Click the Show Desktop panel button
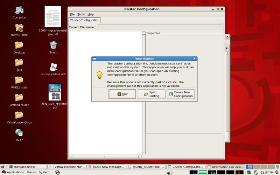The image size is (280, 175). [x=2, y=167]
